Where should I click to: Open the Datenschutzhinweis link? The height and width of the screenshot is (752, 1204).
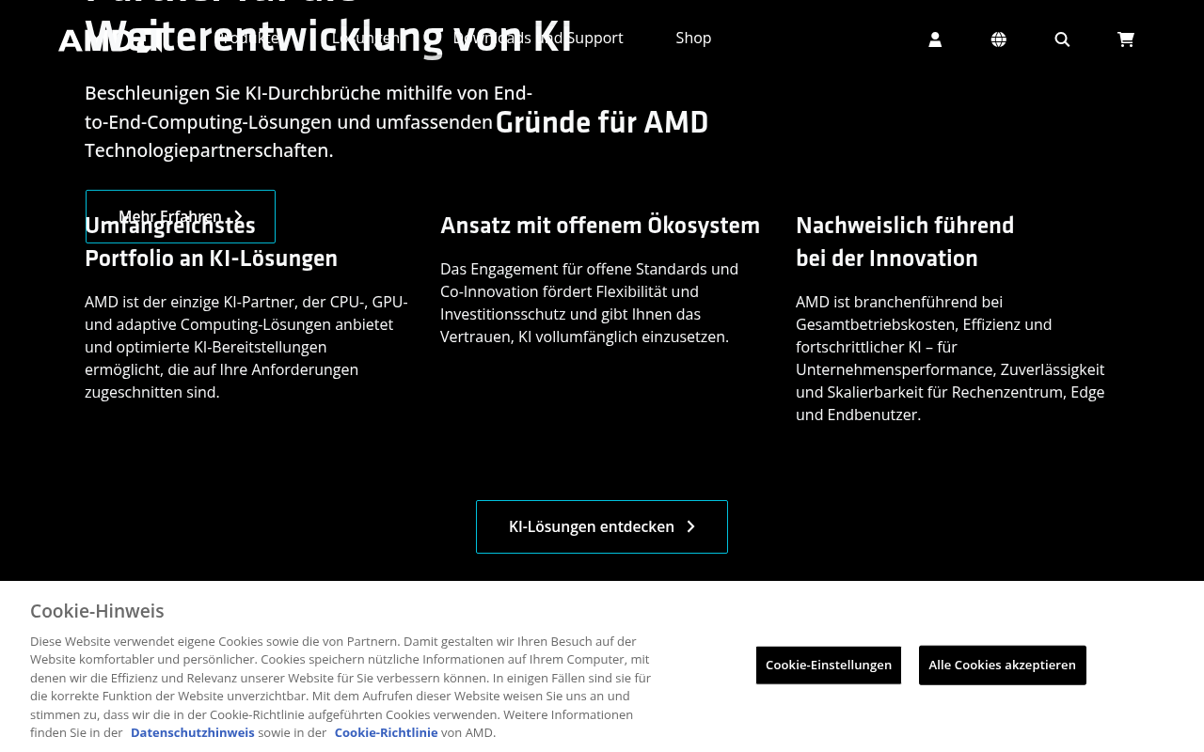tap(193, 732)
